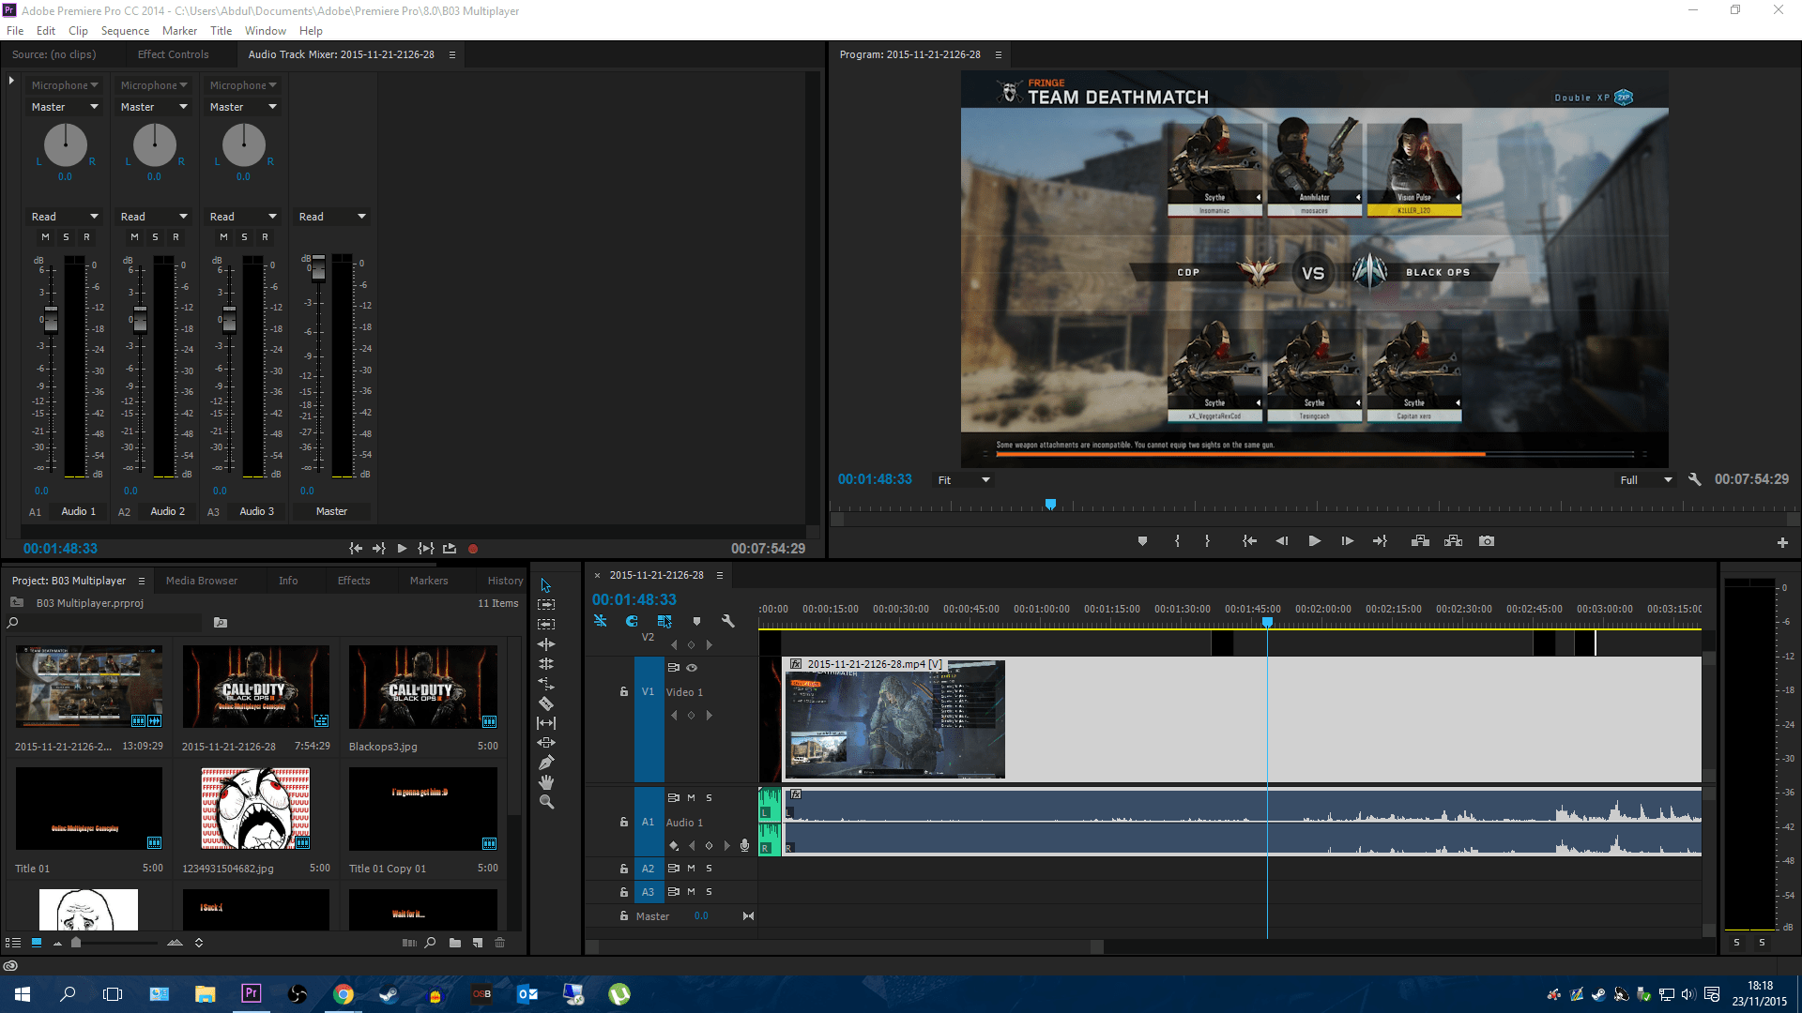Select the Track Select Forward tool

click(x=545, y=603)
